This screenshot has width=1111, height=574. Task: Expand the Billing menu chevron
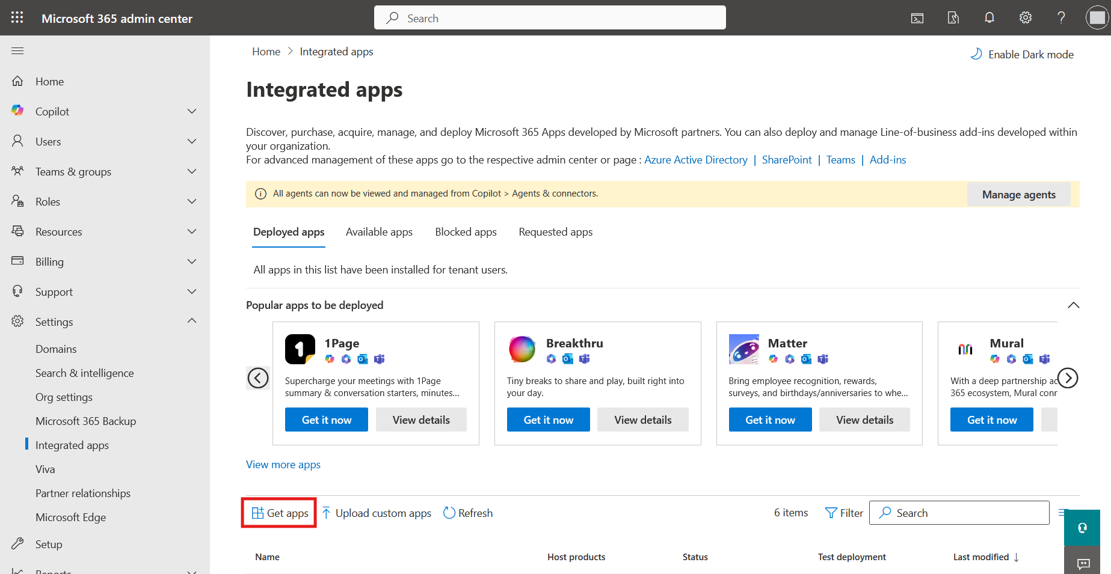[192, 261]
